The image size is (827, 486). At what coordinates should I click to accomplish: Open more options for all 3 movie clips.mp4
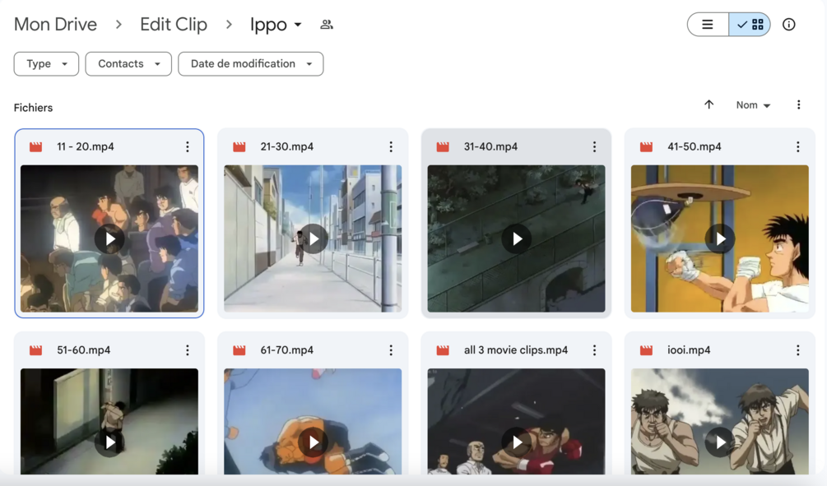point(594,350)
